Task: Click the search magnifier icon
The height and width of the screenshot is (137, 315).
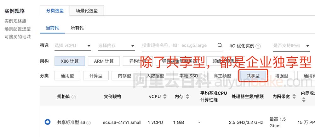Action: (x=220, y=45)
